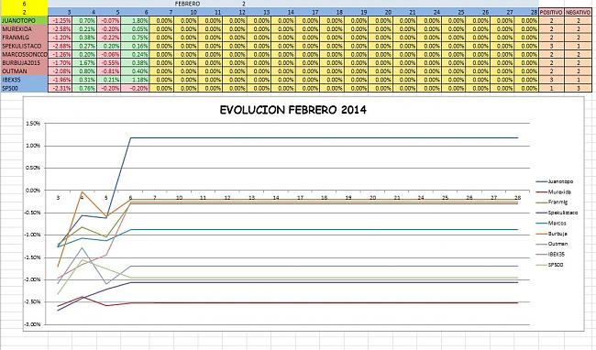Click the -0.55% cell in BURBUJA2015 row
This screenshot has width=596, height=350.
(109, 62)
